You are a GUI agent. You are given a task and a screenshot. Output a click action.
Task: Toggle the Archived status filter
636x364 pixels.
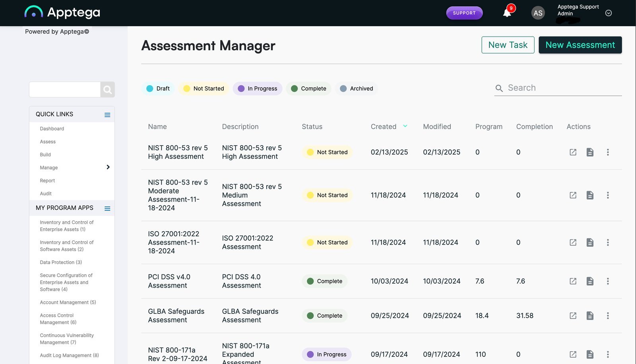pyautogui.click(x=357, y=88)
